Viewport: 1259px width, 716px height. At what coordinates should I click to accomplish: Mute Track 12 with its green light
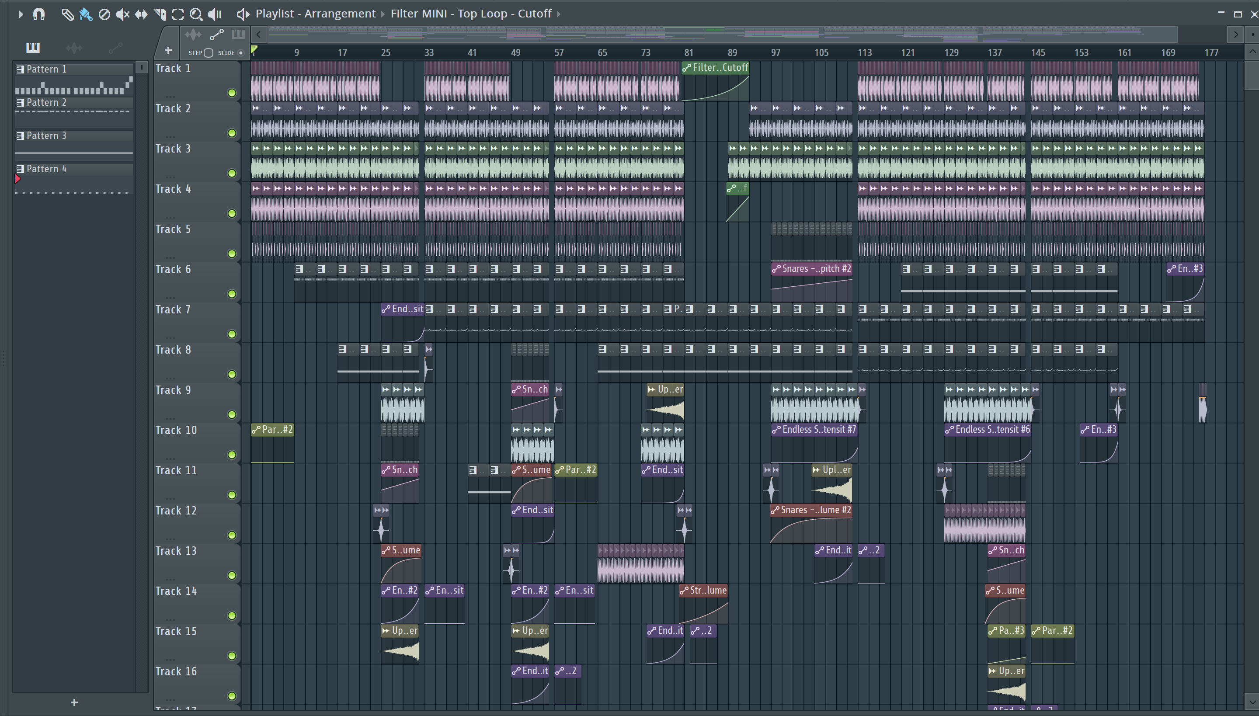tap(232, 535)
